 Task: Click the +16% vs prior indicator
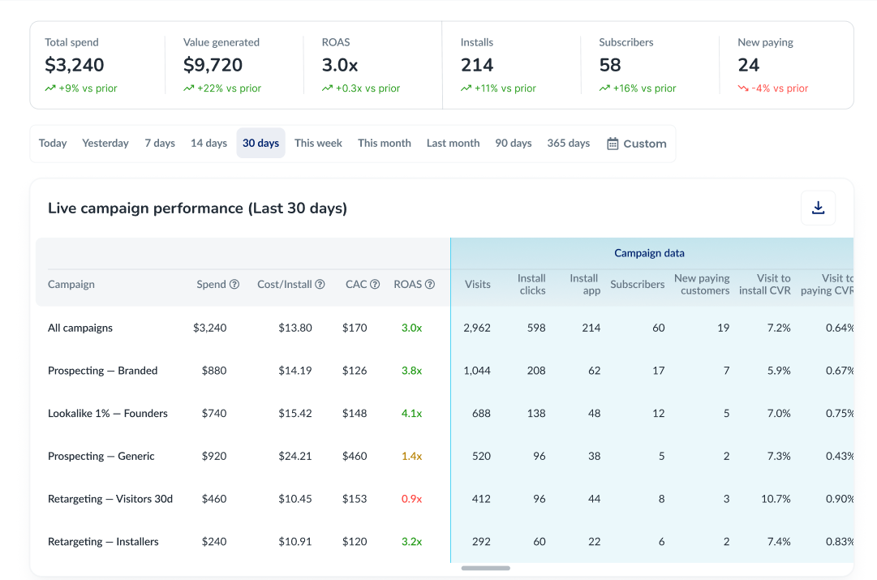pyautogui.click(x=638, y=88)
